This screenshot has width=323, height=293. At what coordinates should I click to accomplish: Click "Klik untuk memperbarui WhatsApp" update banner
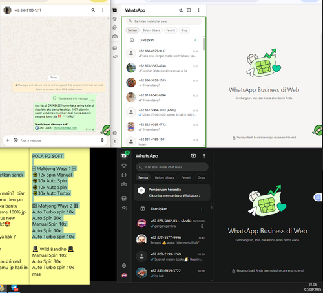point(172,192)
